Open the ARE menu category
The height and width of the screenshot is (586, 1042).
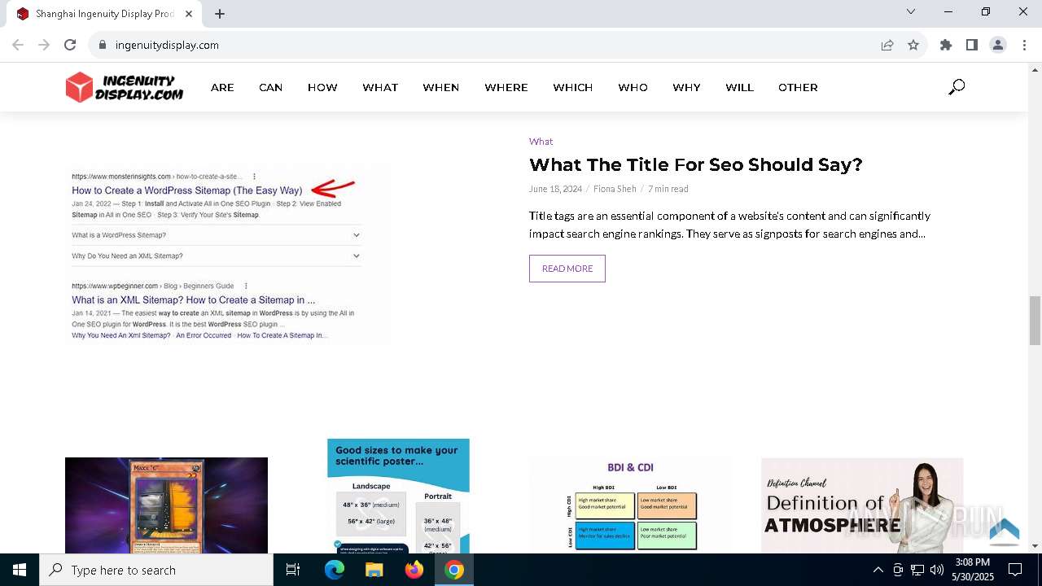(x=222, y=87)
